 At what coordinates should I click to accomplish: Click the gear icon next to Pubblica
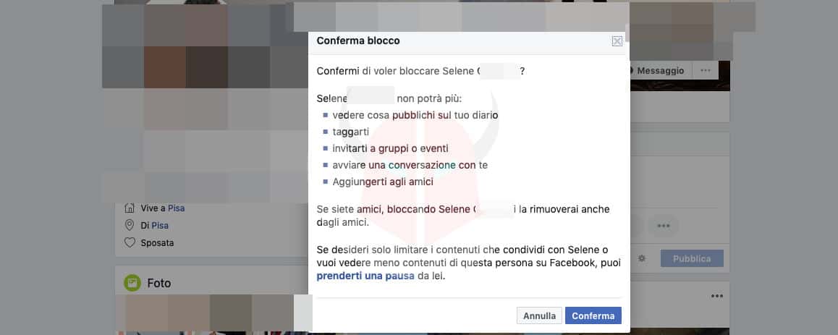(x=641, y=258)
